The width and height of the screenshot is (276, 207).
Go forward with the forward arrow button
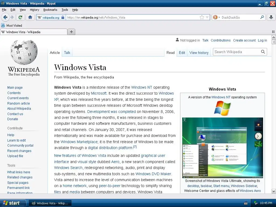pyautogui.click(x=12, y=17)
